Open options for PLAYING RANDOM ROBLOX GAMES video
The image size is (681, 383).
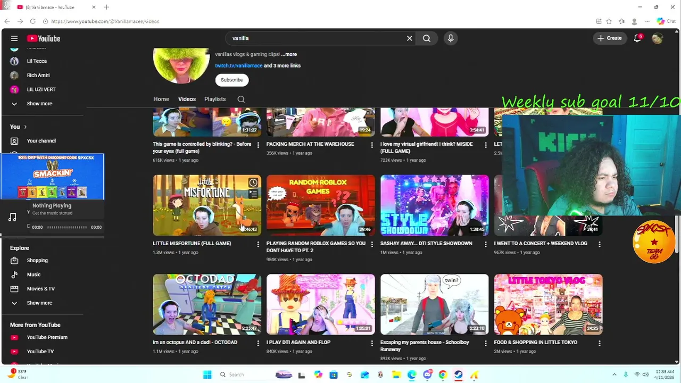372,244
